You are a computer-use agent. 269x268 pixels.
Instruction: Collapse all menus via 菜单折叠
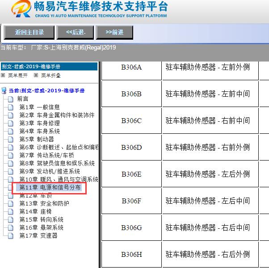[x=51, y=75]
